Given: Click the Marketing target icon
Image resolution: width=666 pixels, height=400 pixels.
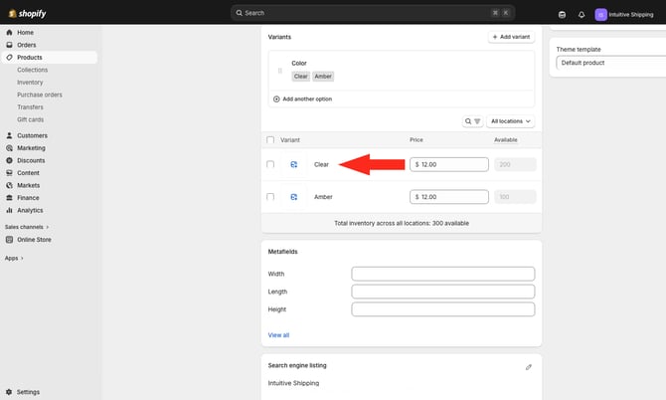Looking at the screenshot, I should (x=9, y=148).
